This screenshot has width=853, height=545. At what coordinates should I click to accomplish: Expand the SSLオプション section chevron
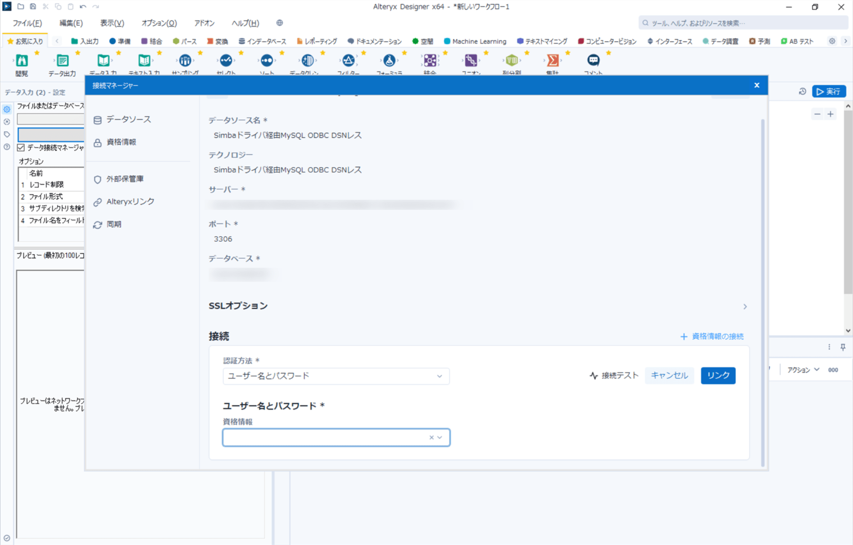click(x=745, y=307)
